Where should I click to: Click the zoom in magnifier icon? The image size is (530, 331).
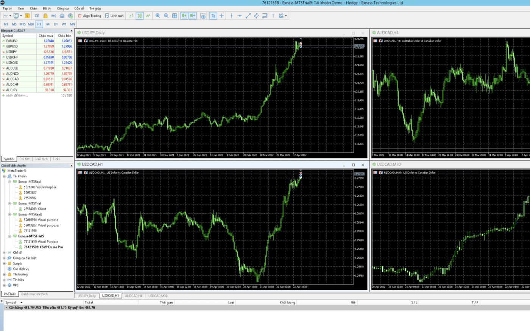(x=158, y=16)
